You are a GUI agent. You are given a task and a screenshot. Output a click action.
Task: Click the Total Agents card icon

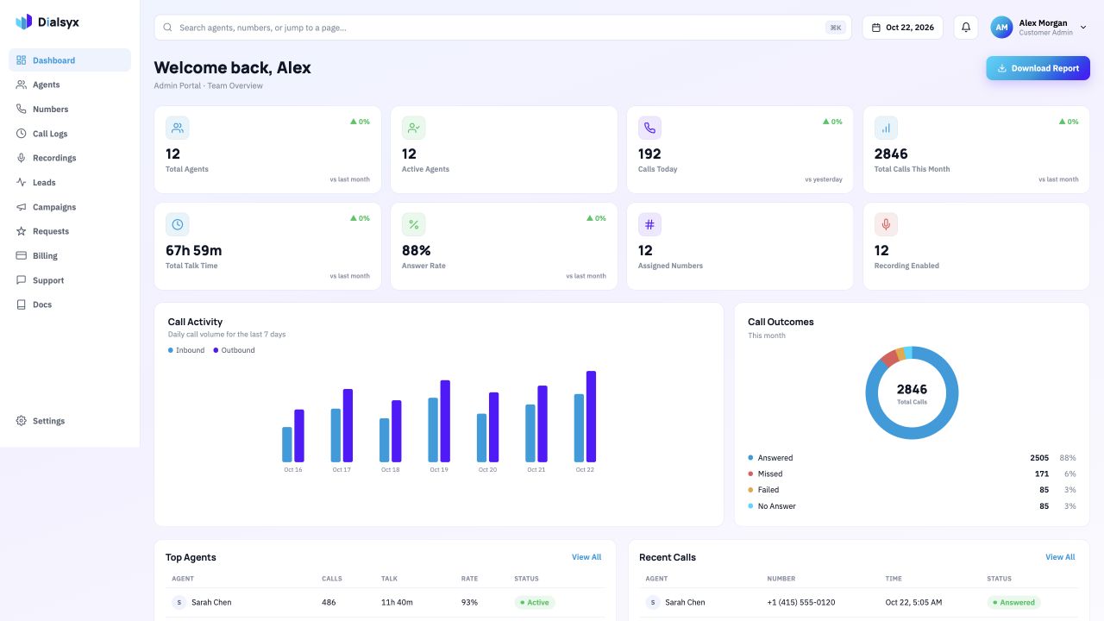pos(178,128)
